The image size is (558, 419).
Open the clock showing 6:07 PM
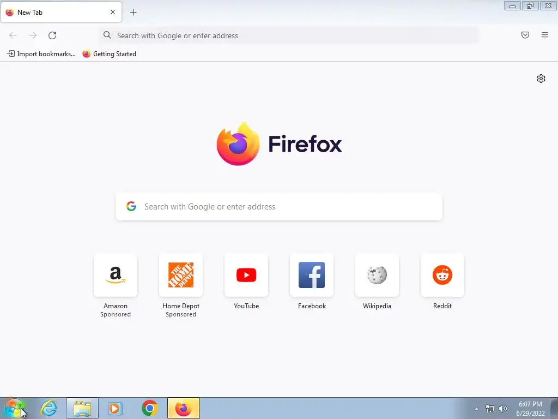(530, 409)
